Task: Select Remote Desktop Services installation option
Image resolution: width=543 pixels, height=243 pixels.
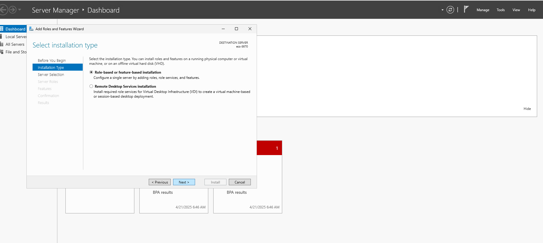Action: 91,86
